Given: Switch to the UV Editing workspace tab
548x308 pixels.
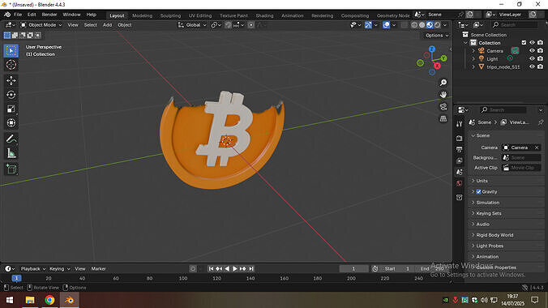Looking at the screenshot, I should (x=200, y=15).
